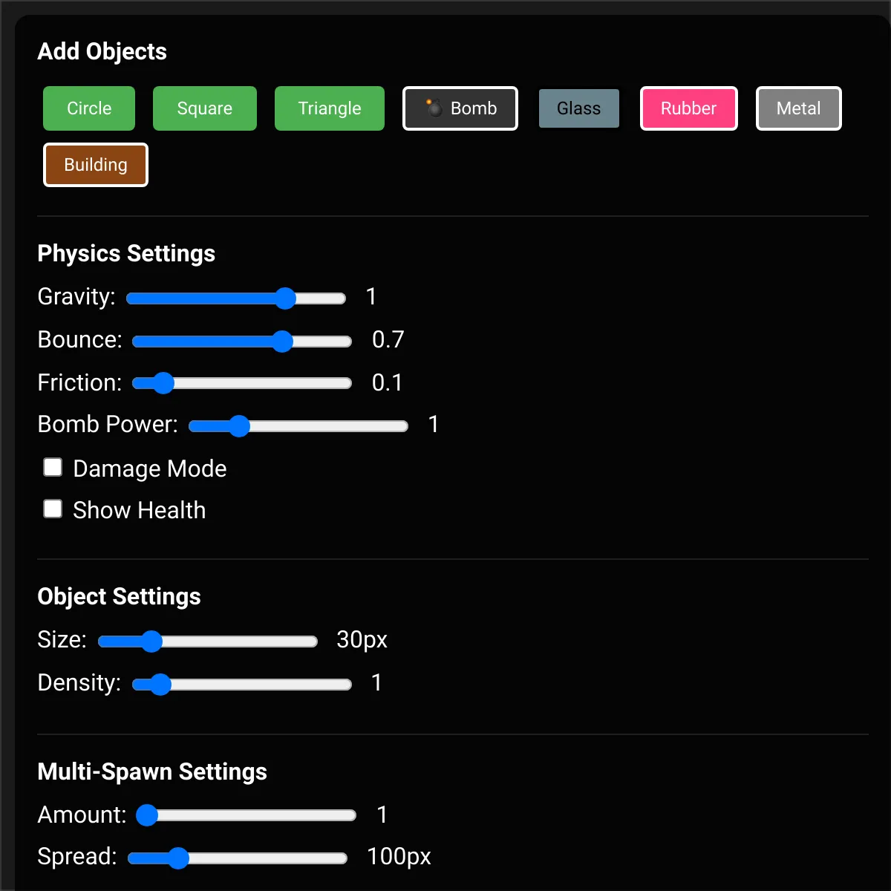Add a Circle object
The height and width of the screenshot is (891, 891).
tap(89, 108)
